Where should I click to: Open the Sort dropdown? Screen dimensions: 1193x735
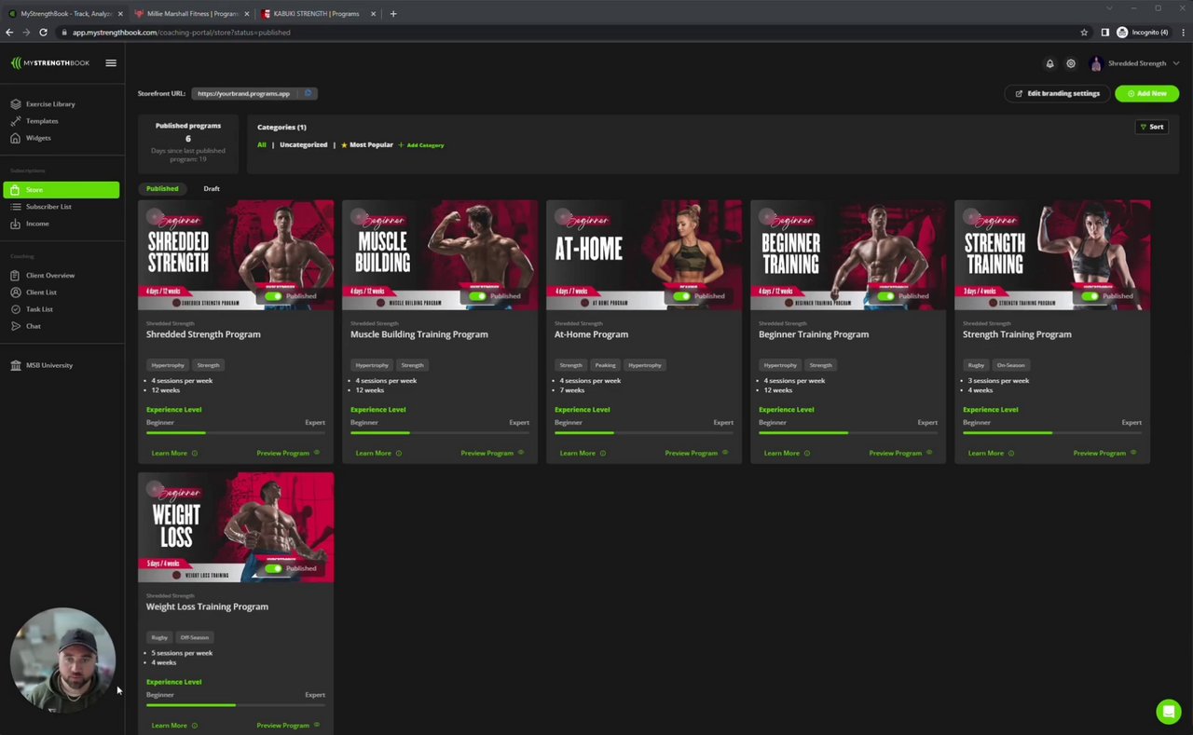[1152, 127]
